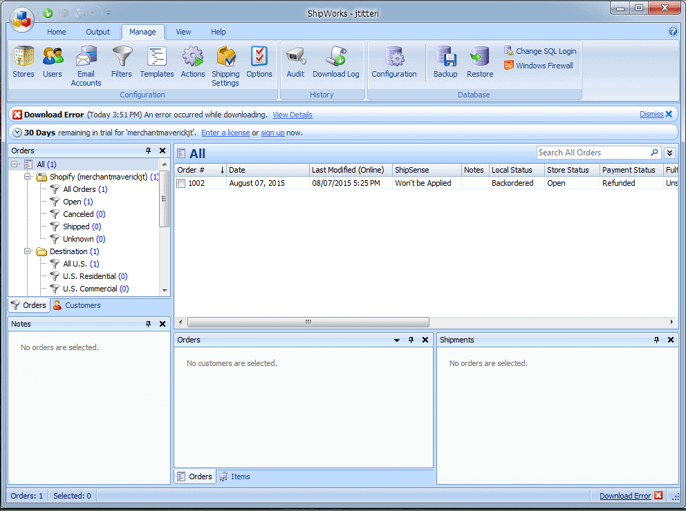Open the help question mark icon

point(672,32)
